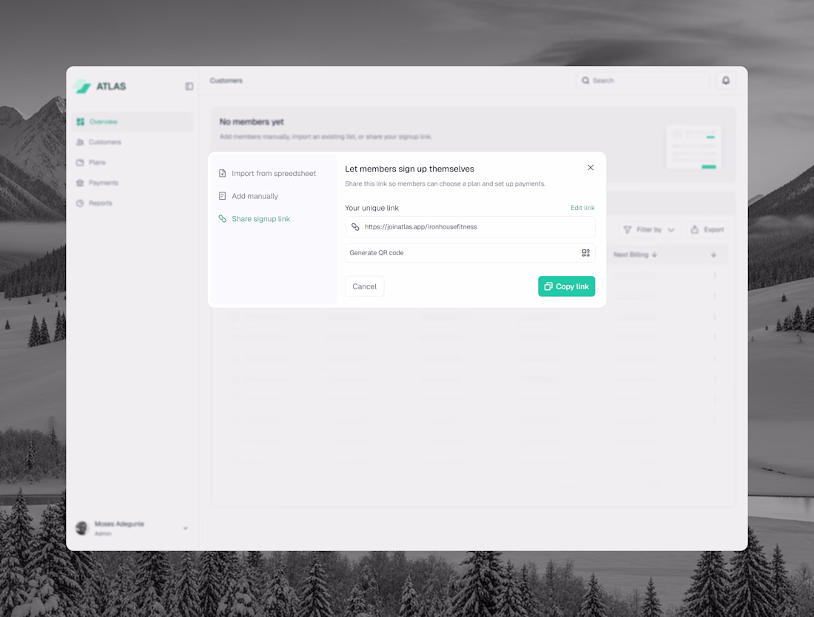Click the search magnifier icon
The image size is (814, 617).
click(585, 81)
